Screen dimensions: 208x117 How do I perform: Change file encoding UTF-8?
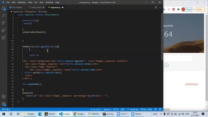coord(116,109)
